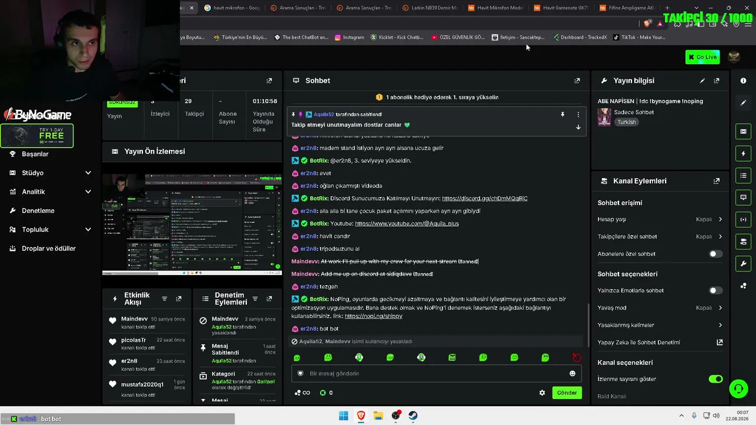Screen dimensions: 756x425
Task: Click the stream preview icon in right sidebar
Action: pos(744,131)
